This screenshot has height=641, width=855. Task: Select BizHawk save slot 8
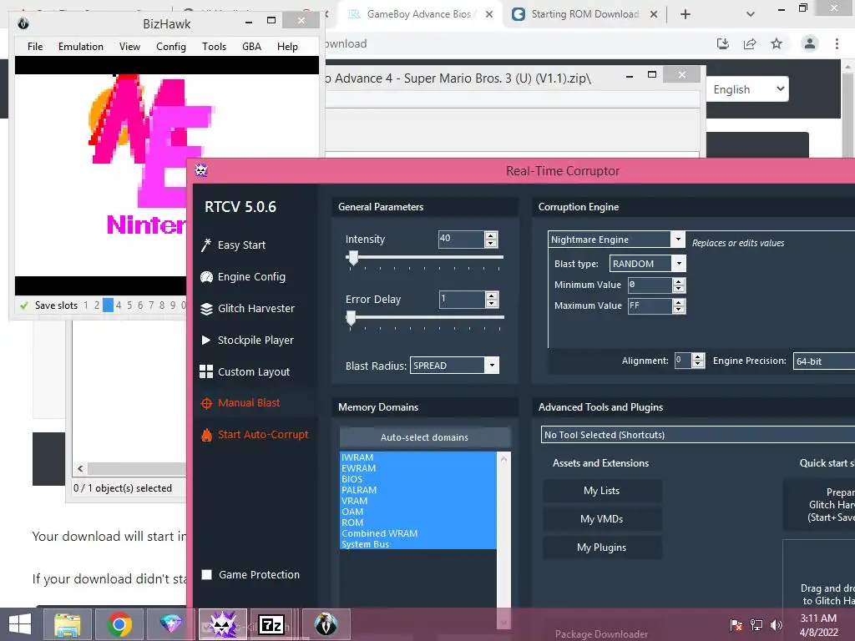(x=162, y=305)
